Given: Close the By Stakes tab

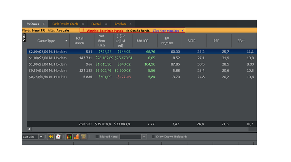Looking at the screenshot, I should point(44,24).
